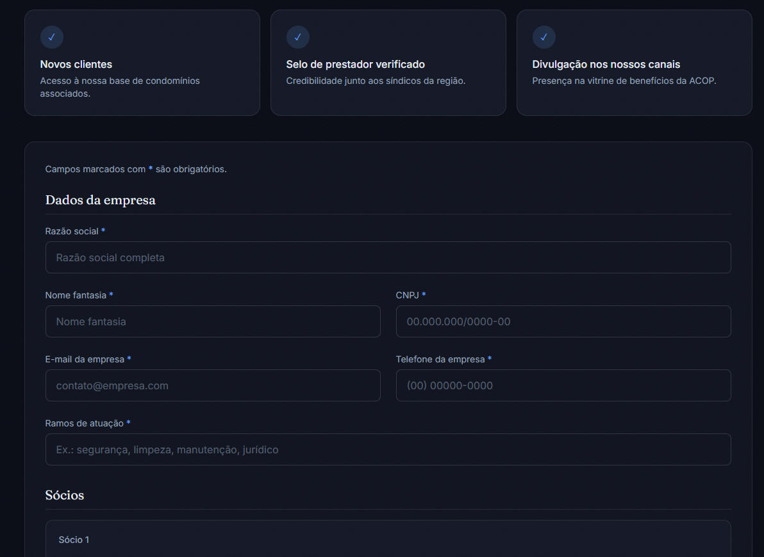
Task: Click the E-mail da empresa field
Action: 213,385
